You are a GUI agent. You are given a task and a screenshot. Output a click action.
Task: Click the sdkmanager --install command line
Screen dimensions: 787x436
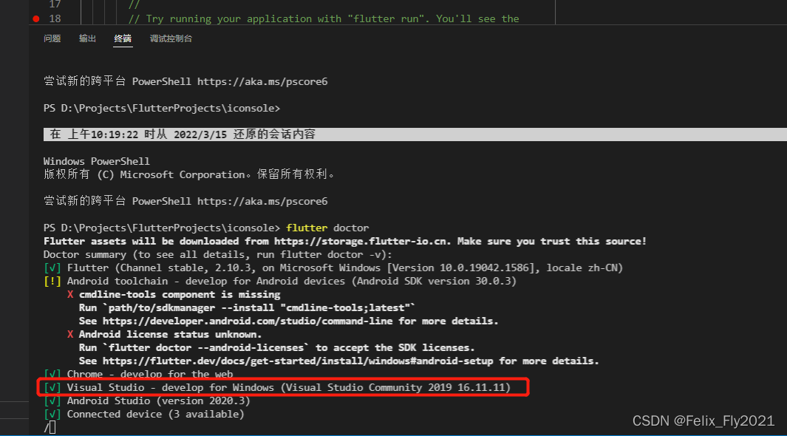(247, 307)
